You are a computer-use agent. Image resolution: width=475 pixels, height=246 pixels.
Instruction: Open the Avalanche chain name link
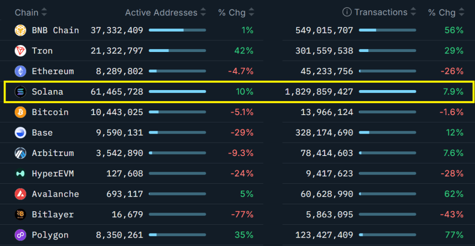55,194
